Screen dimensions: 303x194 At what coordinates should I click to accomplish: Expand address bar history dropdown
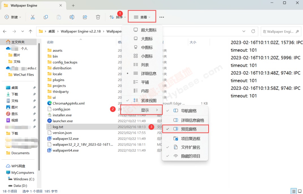(244, 31)
